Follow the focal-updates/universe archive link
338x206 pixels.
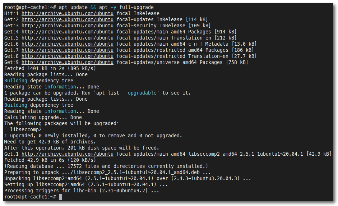point(68,62)
